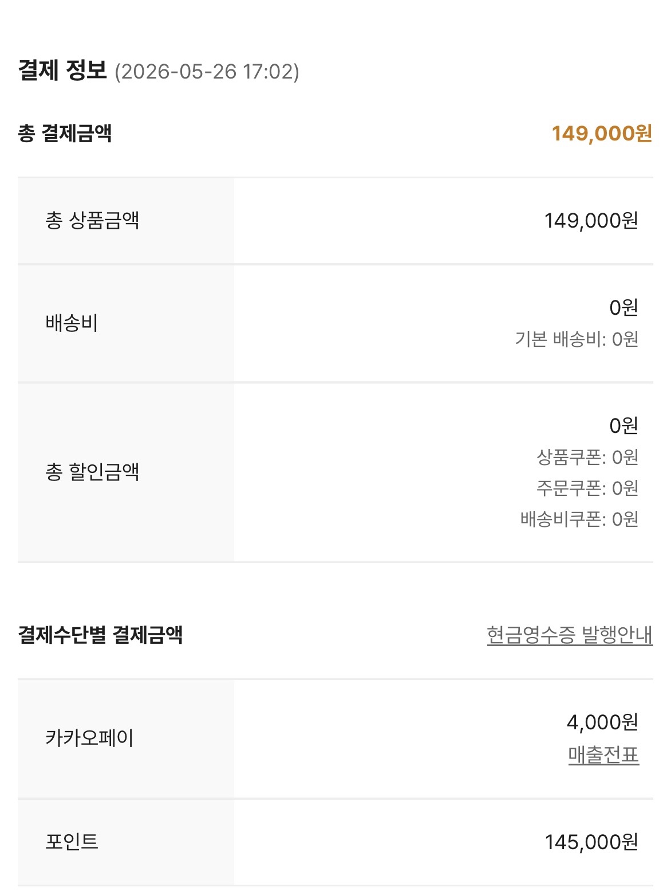
Task: Select the 포인트 row label
Action: (72, 842)
